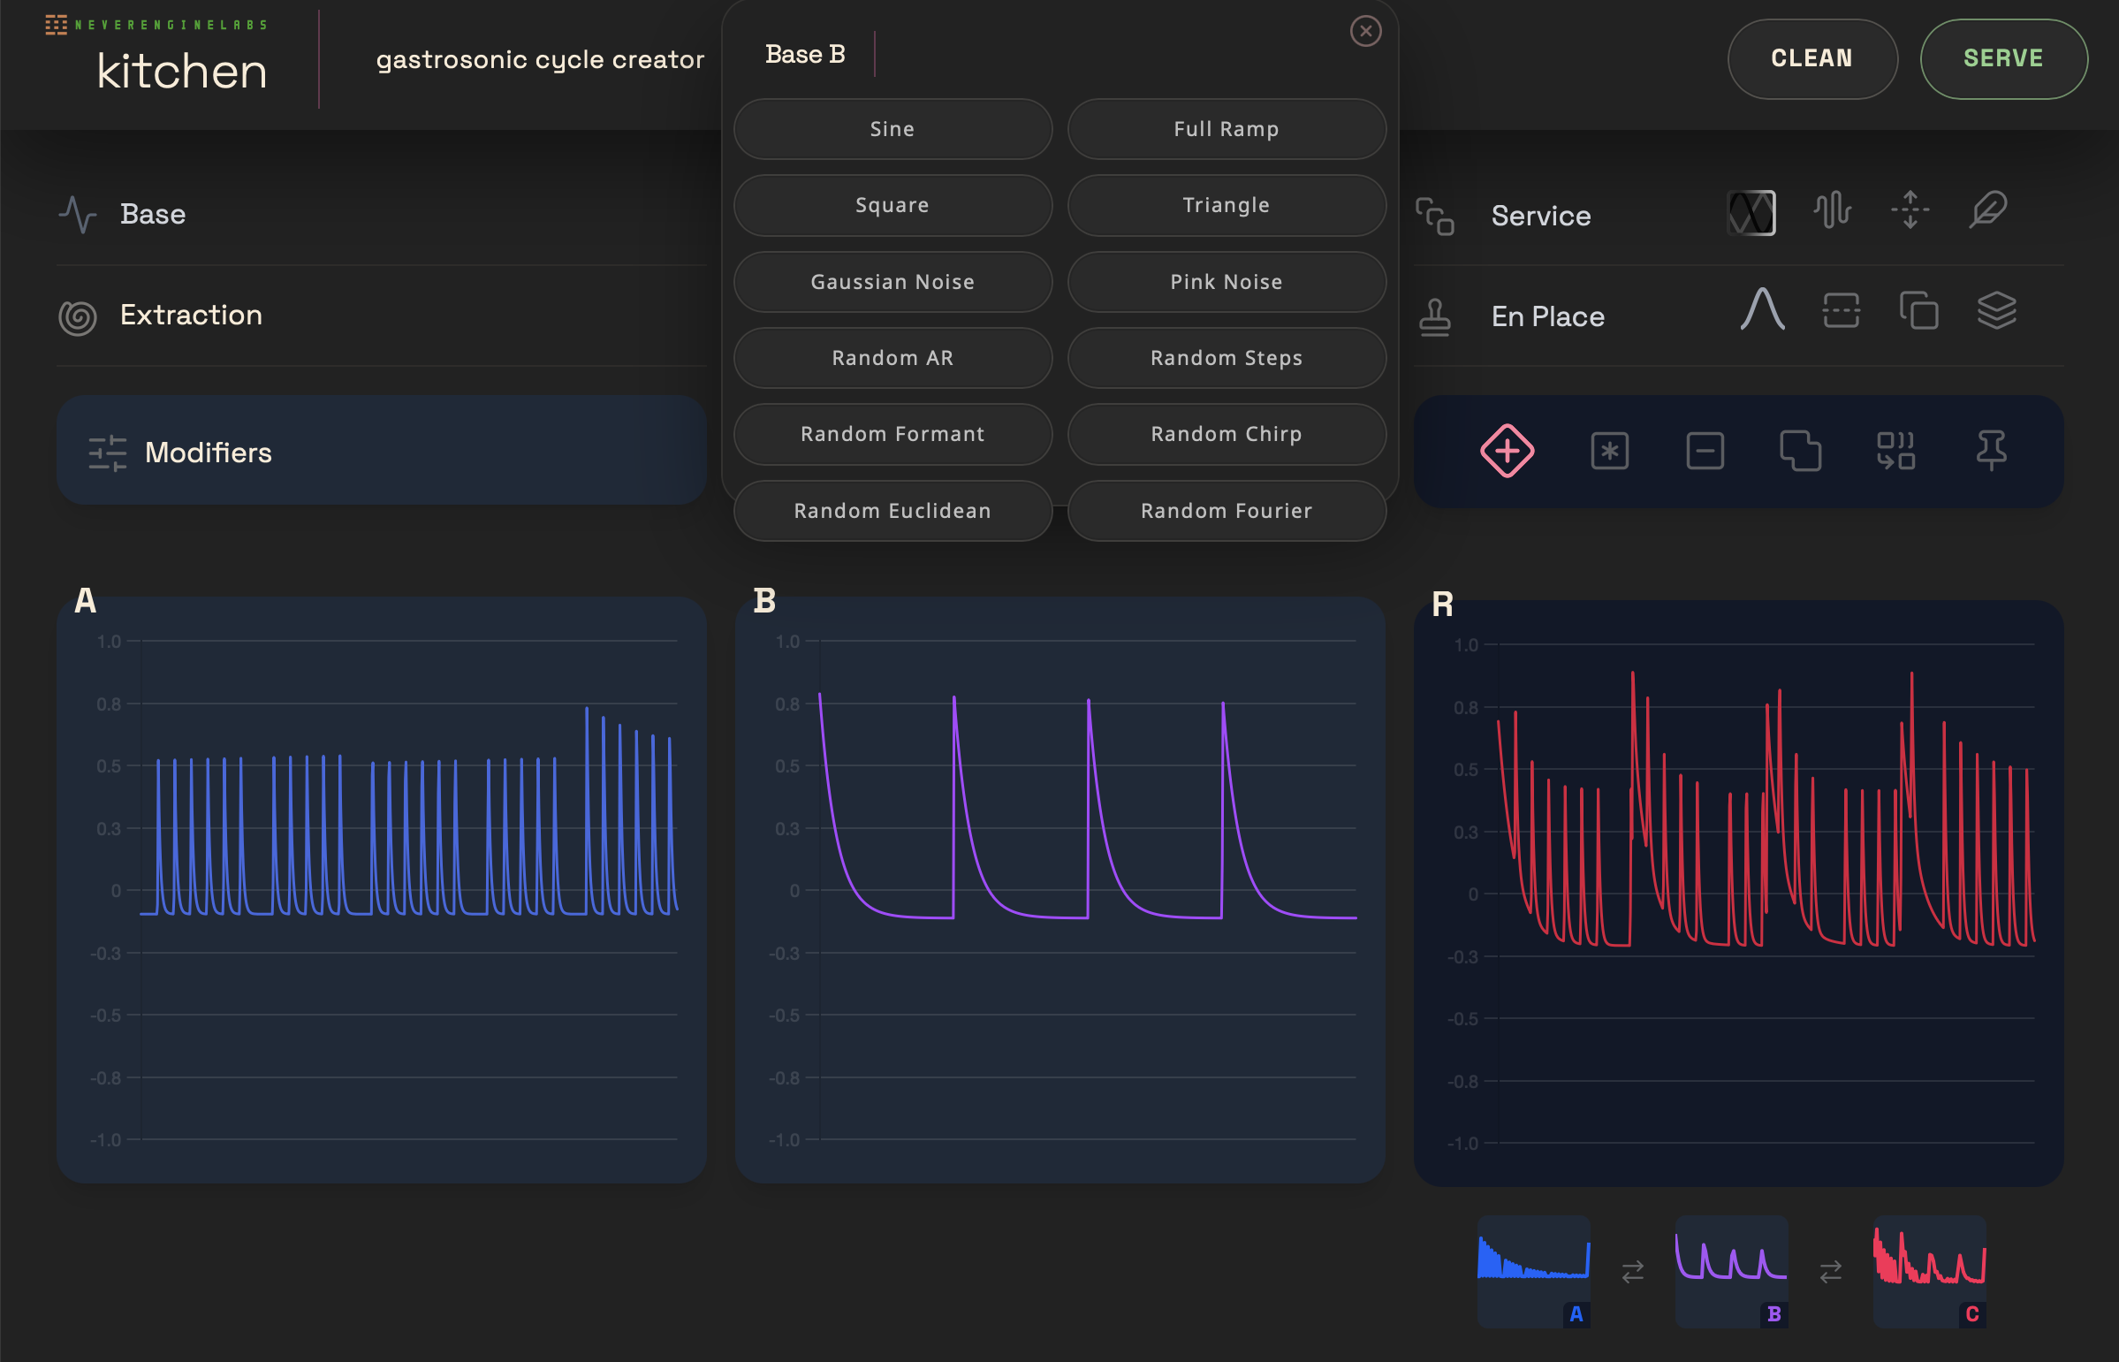The width and height of the screenshot is (2119, 1362).
Task: Expand the Extraction section
Action: point(190,315)
